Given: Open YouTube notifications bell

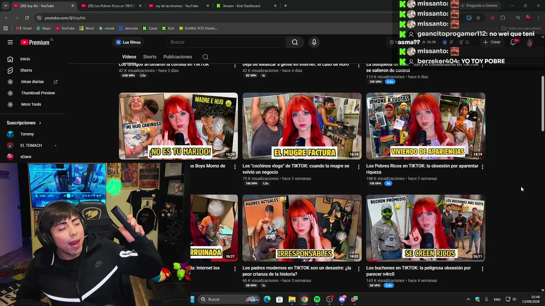Looking at the screenshot, I should tap(513, 42).
